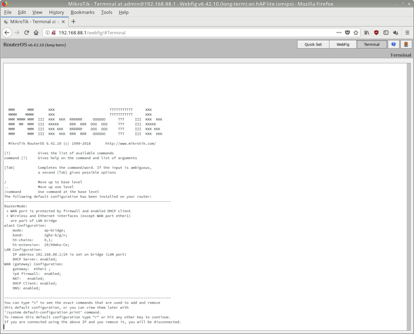Click the 'DNS: enabled;' line
The image size is (414, 334).
[26, 288]
